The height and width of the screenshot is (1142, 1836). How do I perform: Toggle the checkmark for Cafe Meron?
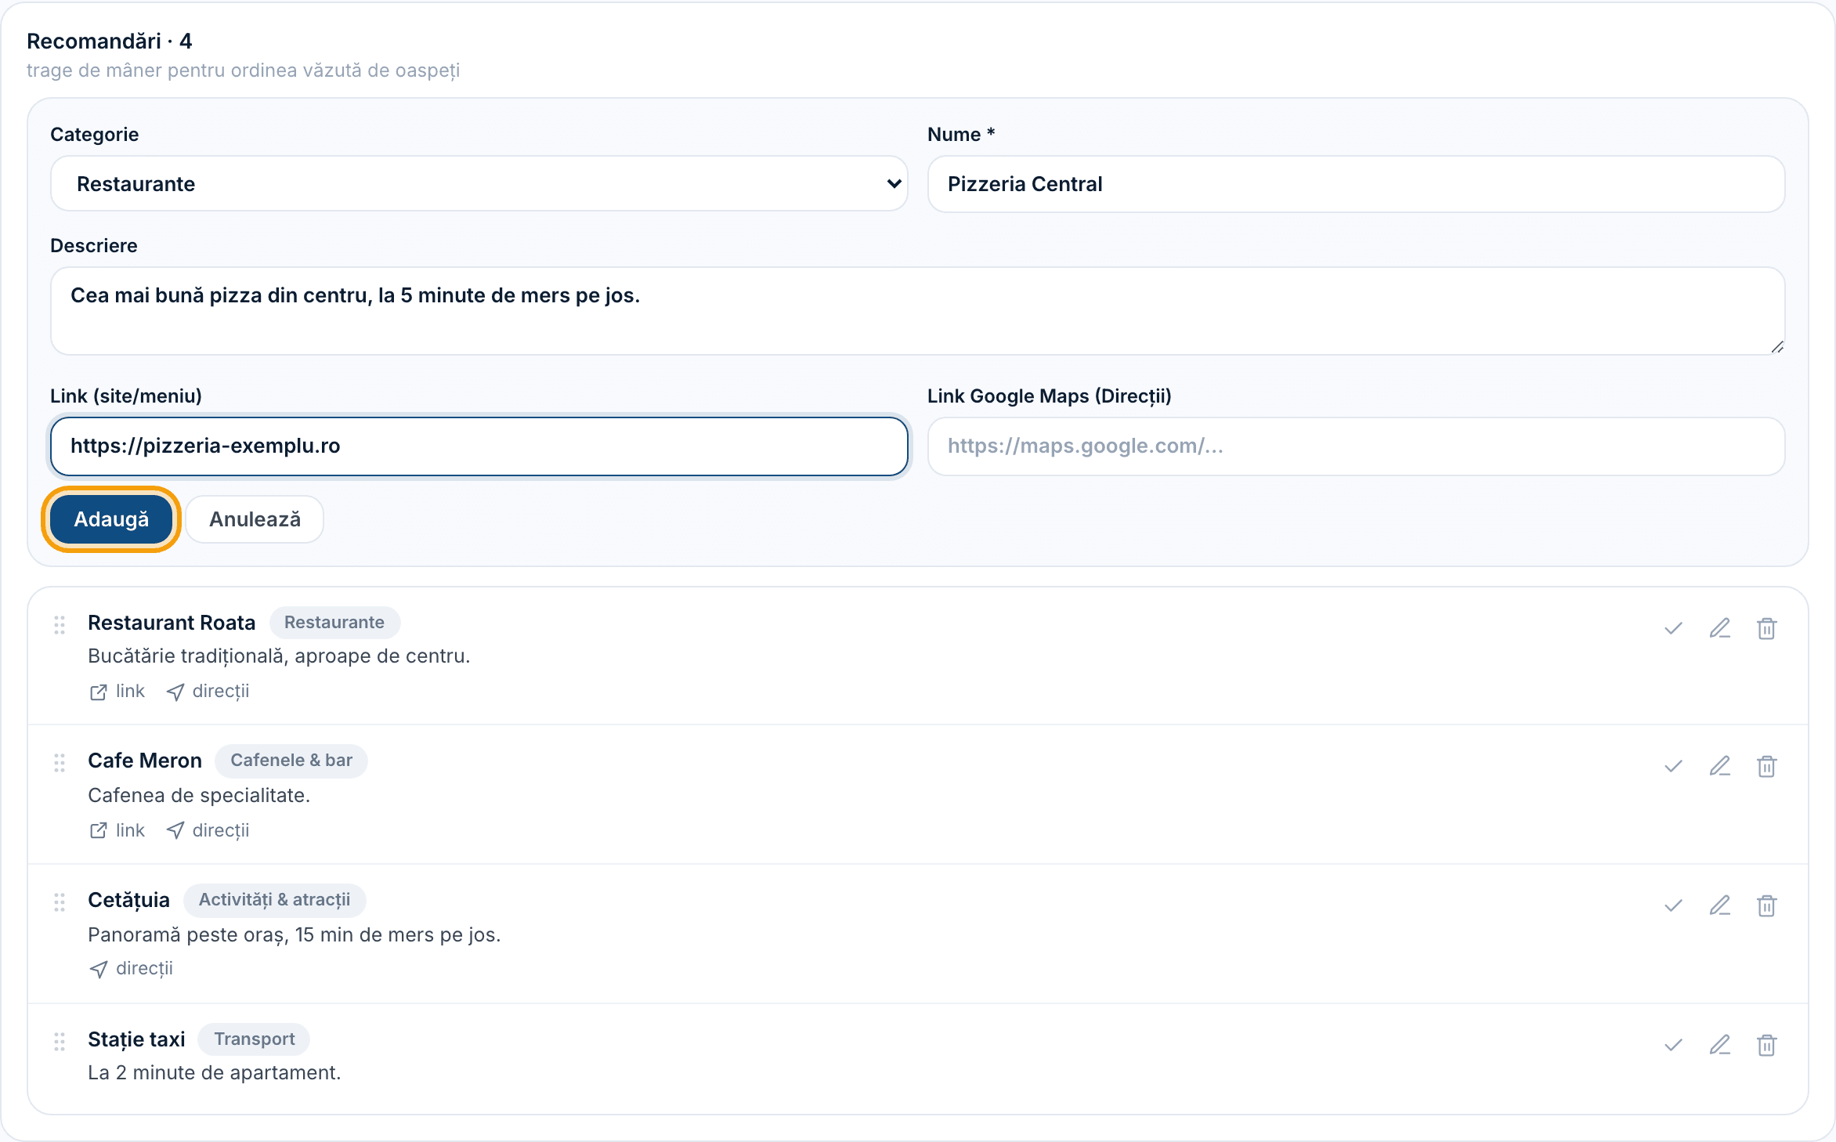point(1674,766)
